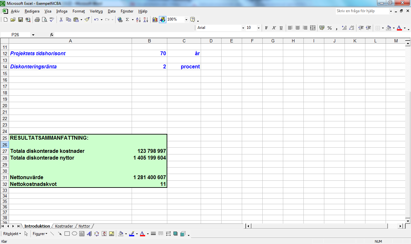Click the Open file folder icon

tap(13, 20)
